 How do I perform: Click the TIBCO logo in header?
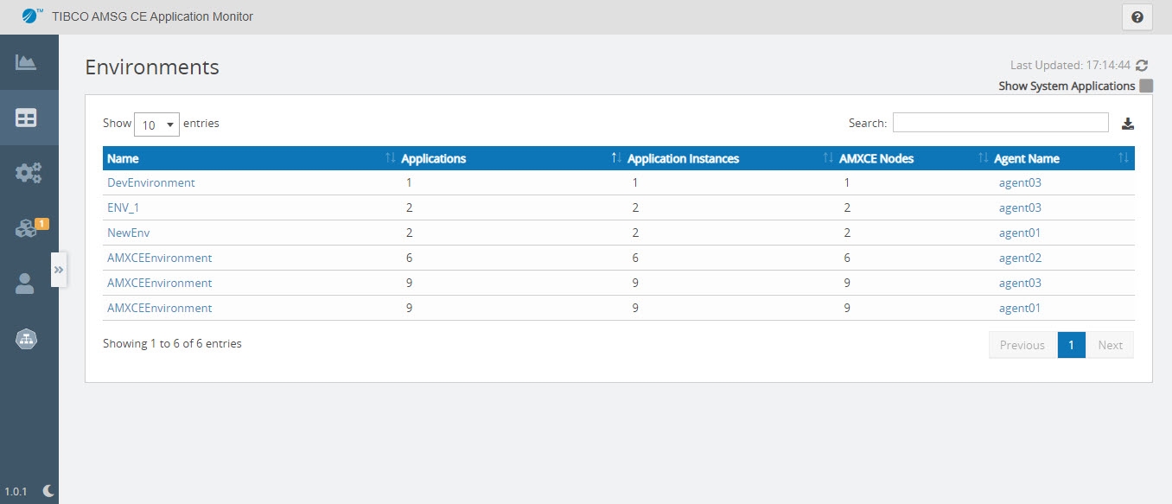click(x=32, y=16)
